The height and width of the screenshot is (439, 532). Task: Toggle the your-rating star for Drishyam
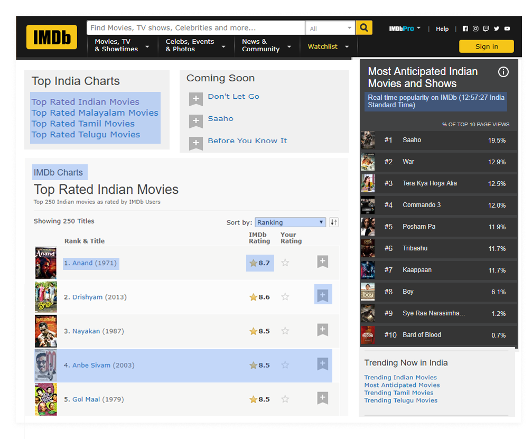(x=285, y=297)
